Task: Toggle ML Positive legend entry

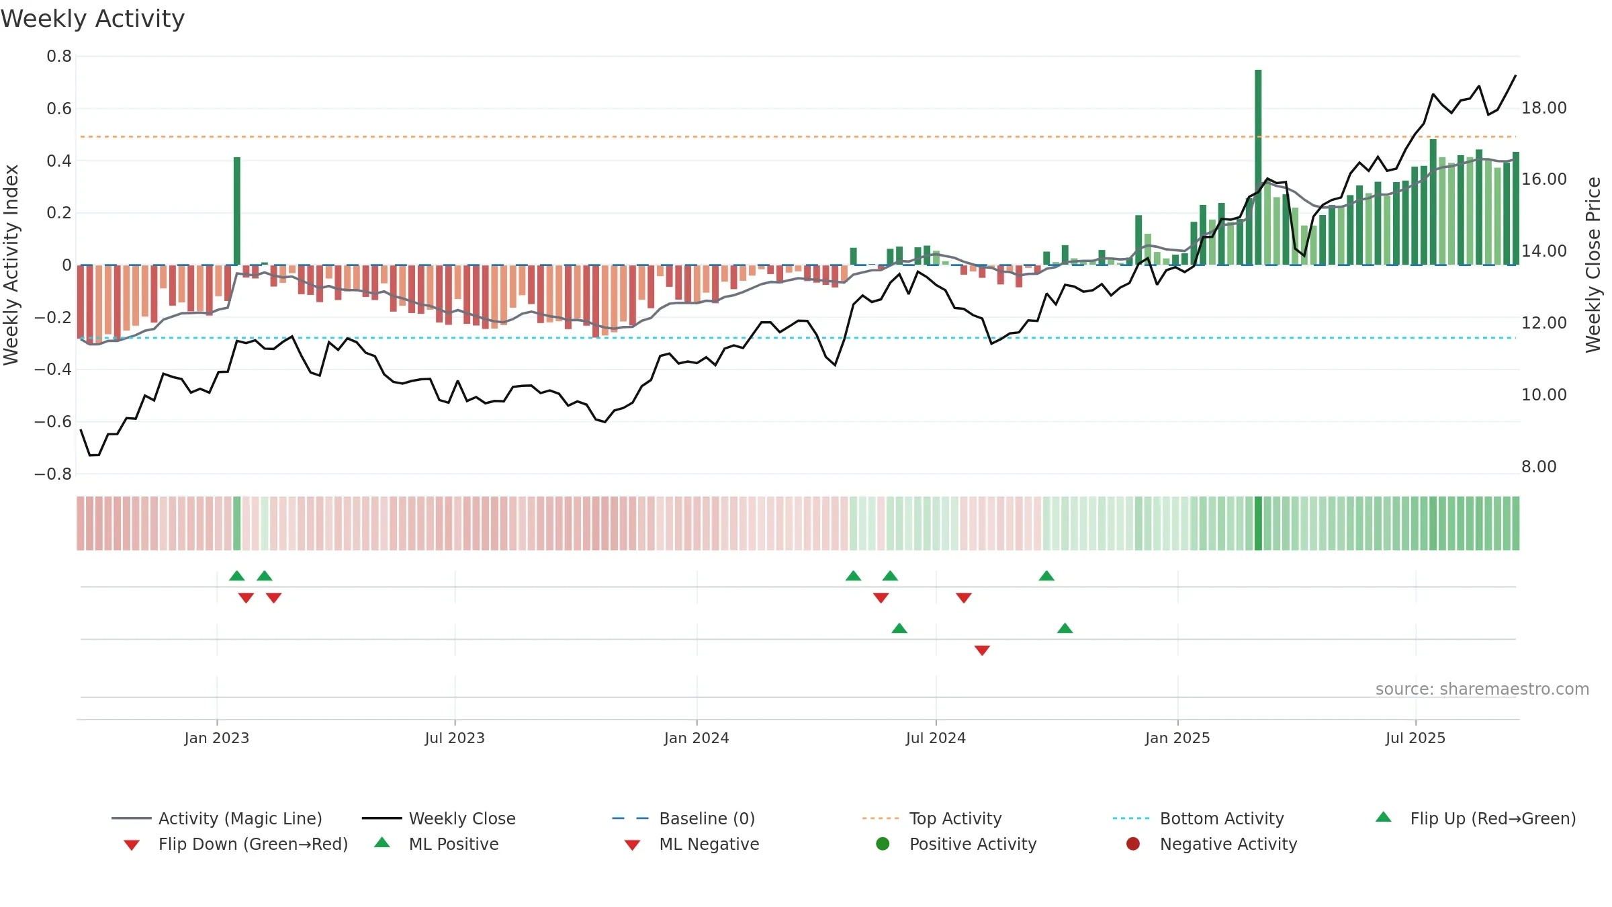Action: click(436, 844)
